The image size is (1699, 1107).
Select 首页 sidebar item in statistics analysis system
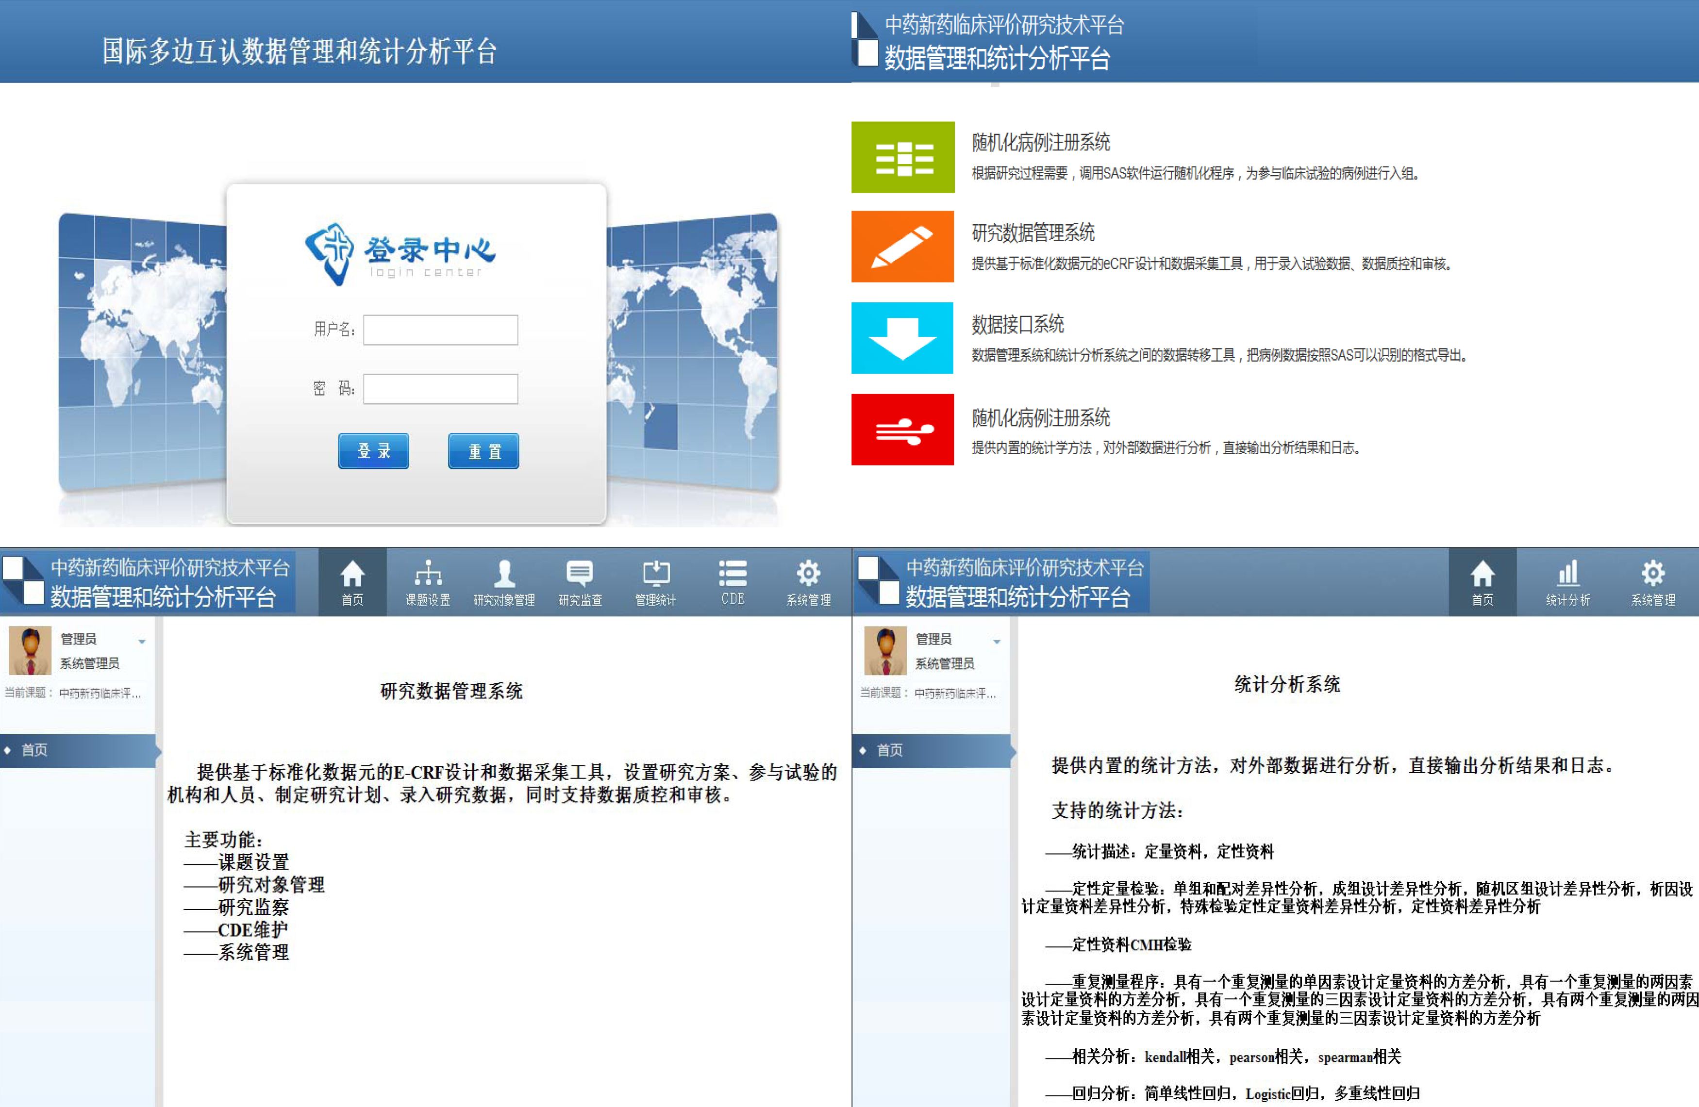(x=933, y=750)
